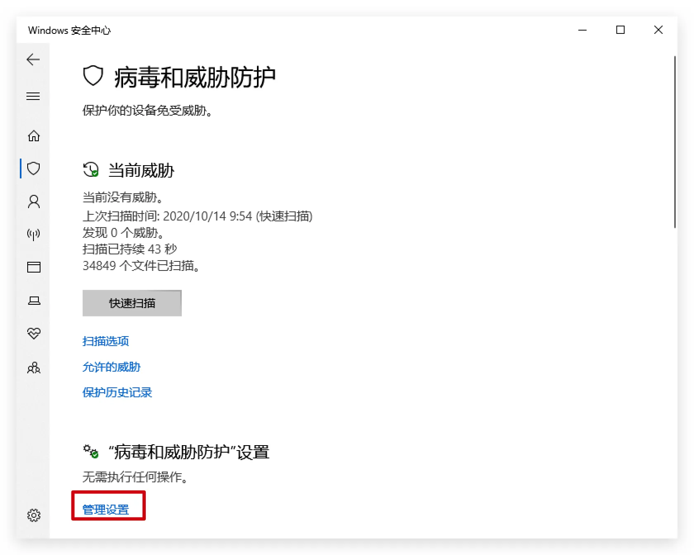This screenshot has width=694, height=555.
Task: Close the Windows 安全中心 window
Action: [x=658, y=30]
